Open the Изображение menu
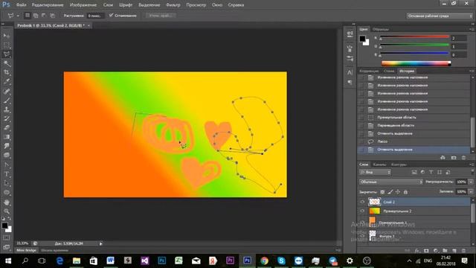 (83, 5)
